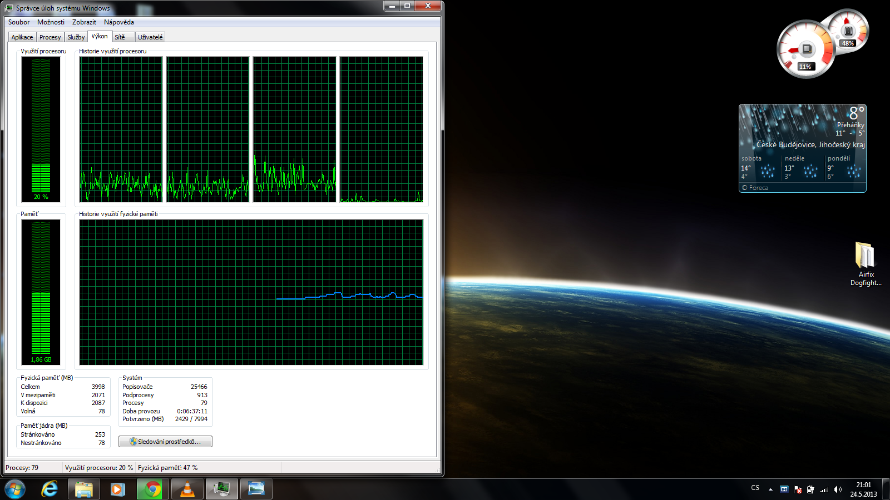The width and height of the screenshot is (890, 500).
Task: Click the CPU usage meter showing 20 %
Action: coord(41,129)
